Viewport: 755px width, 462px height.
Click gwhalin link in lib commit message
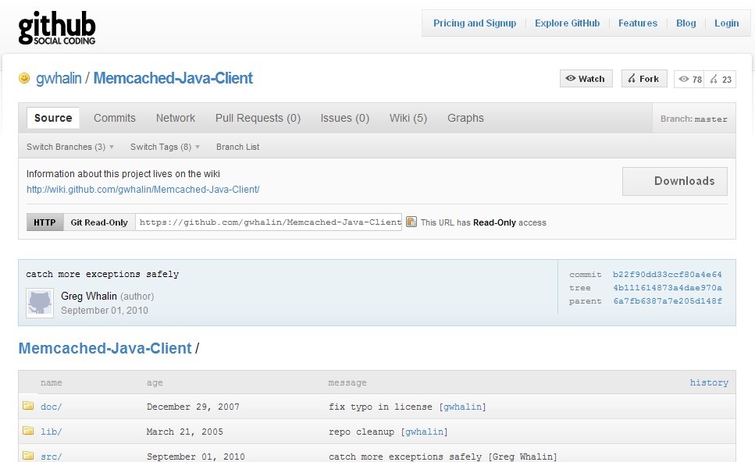click(x=424, y=432)
